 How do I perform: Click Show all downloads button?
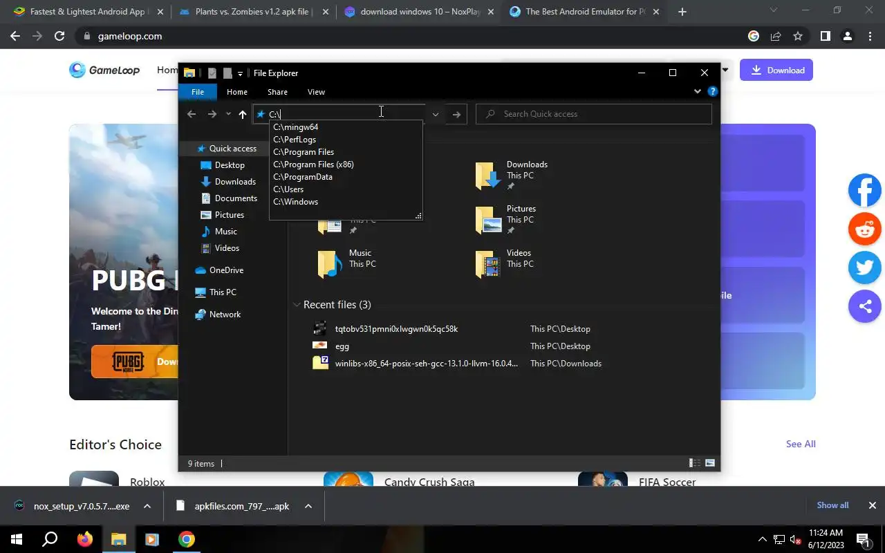coord(832,505)
